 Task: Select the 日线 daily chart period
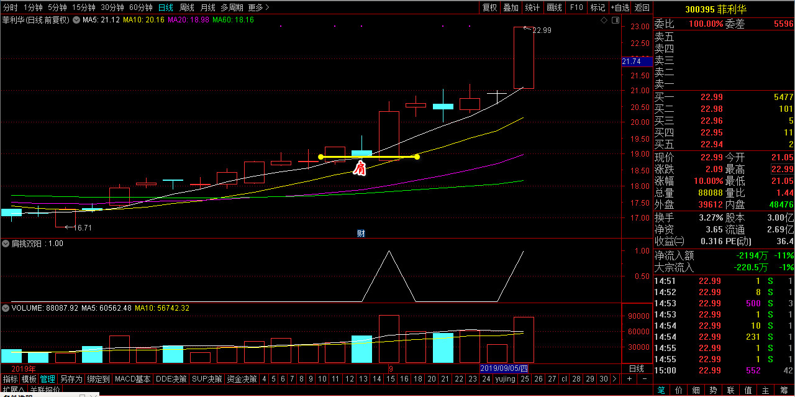tap(166, 7)
